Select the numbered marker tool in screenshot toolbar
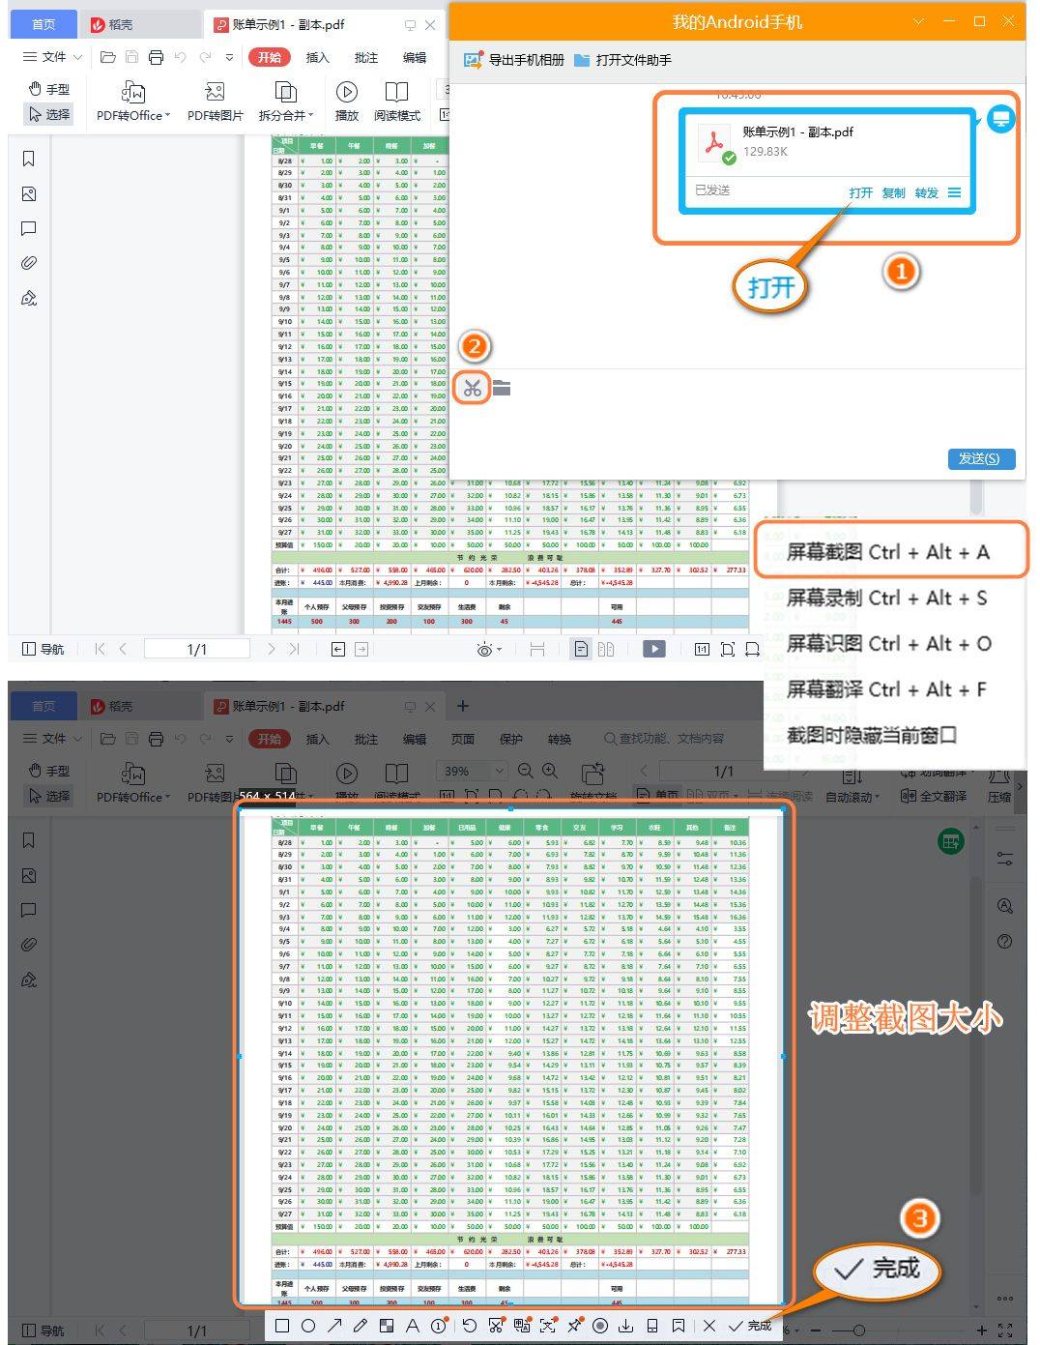1040x1345 pixels. [439, 1326]
